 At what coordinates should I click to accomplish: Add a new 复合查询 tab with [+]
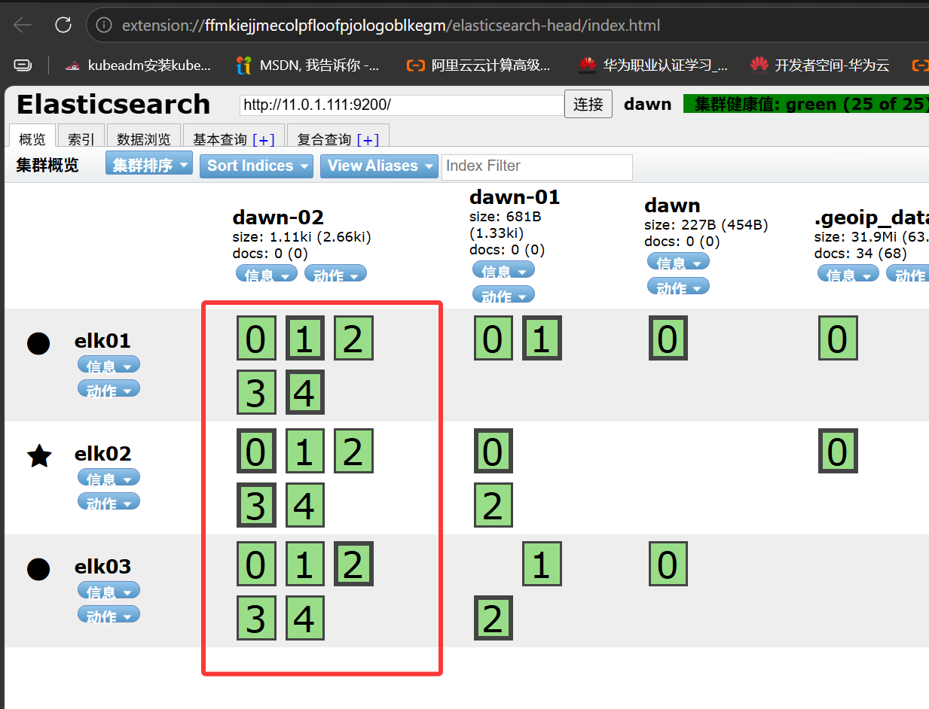[x=368, y=139]
